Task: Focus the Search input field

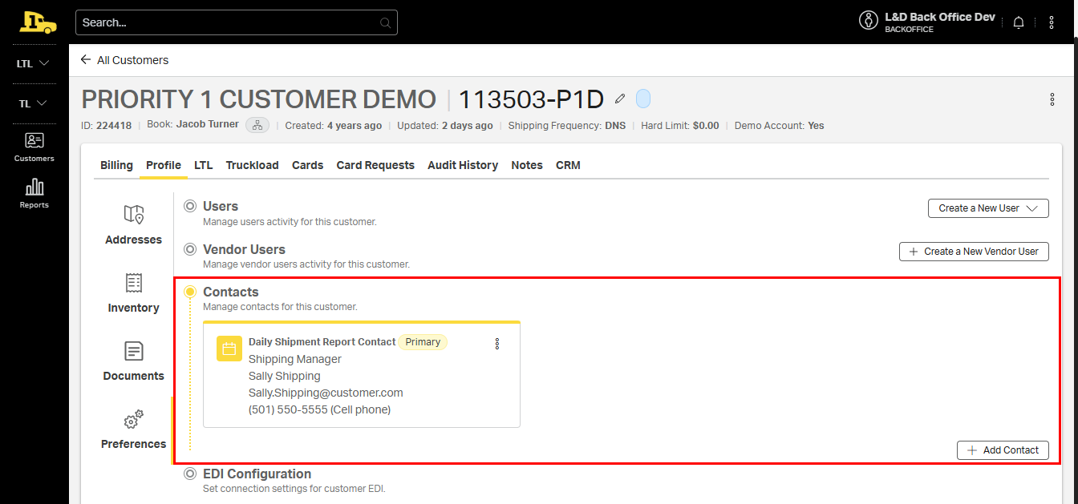Action: click(237, 22)
